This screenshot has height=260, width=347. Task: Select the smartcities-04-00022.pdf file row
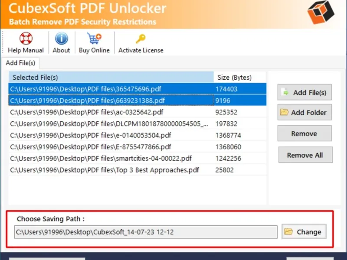click(137, 158)
